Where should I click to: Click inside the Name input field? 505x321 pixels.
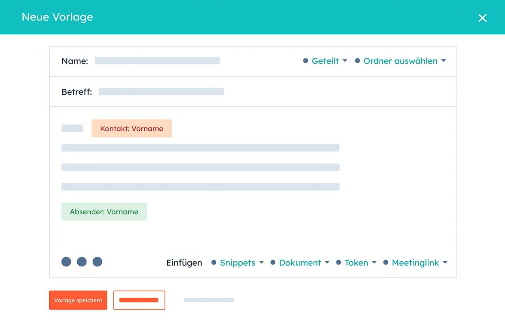click(157, 61)
